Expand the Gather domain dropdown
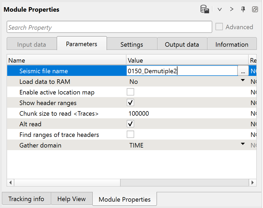Image resolution: width=263 pixels, height=208 pixels. pos(242,144)
